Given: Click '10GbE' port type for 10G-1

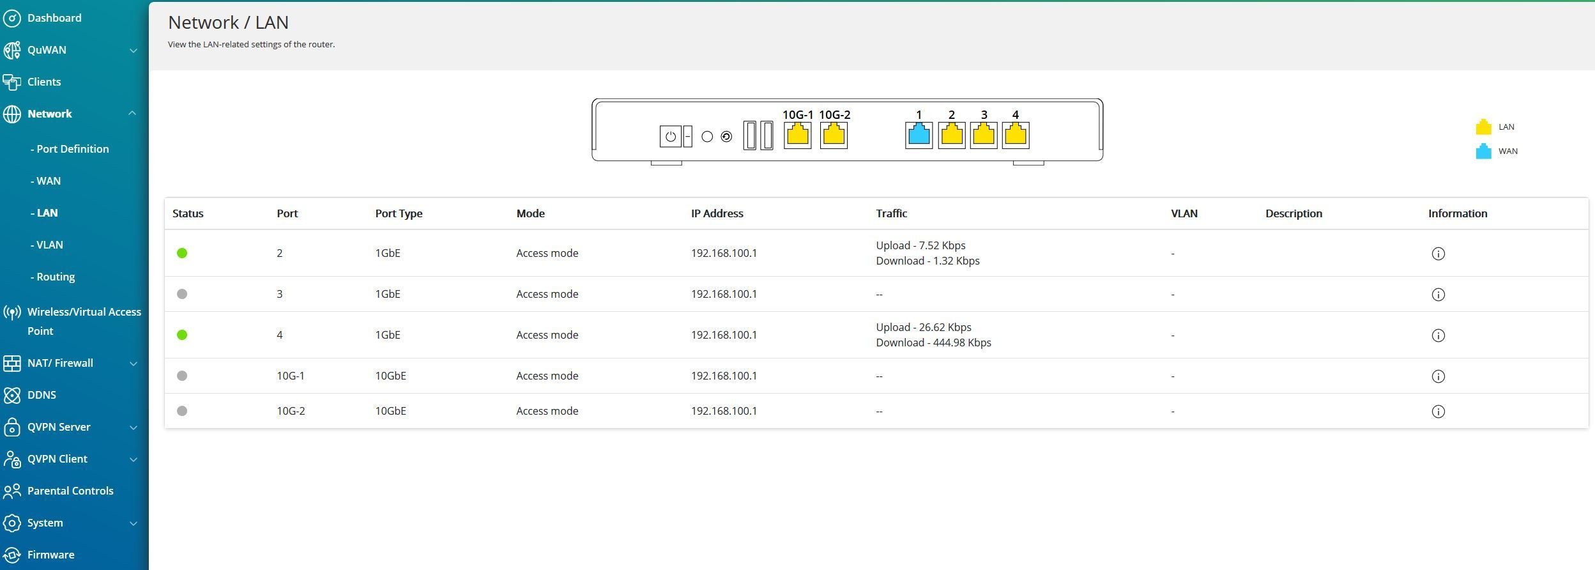Looking at the screenshot, I should pyautogui.click(x=390, y=376).
